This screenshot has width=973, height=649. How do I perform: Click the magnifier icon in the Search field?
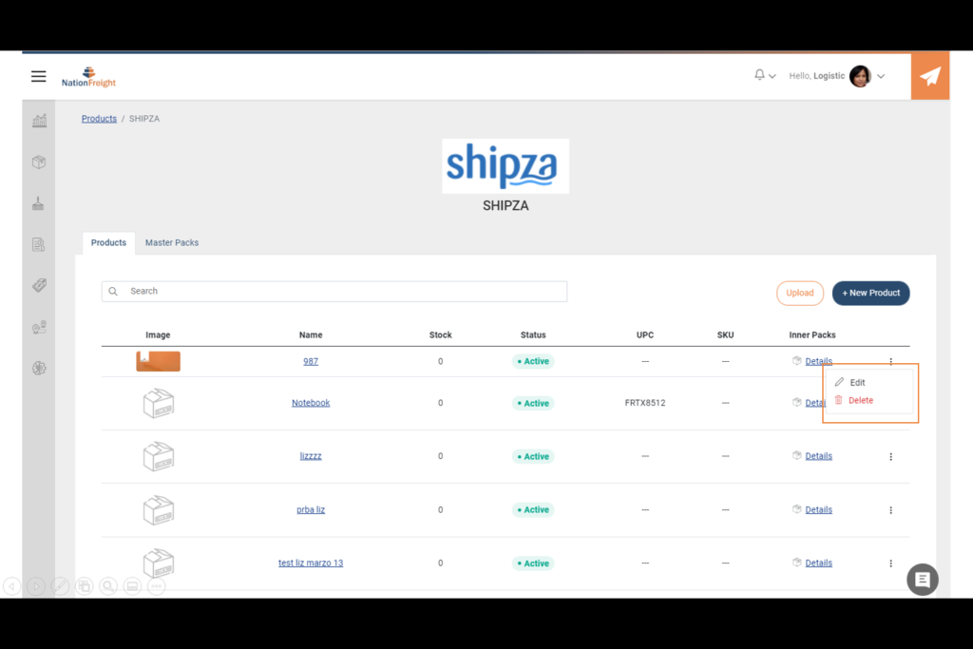coord(113,291)
